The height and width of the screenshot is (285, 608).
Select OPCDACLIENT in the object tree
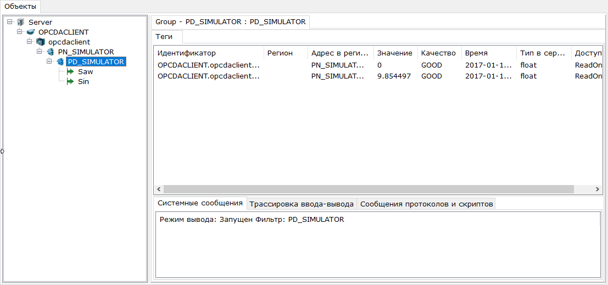(x=64, y=32)
